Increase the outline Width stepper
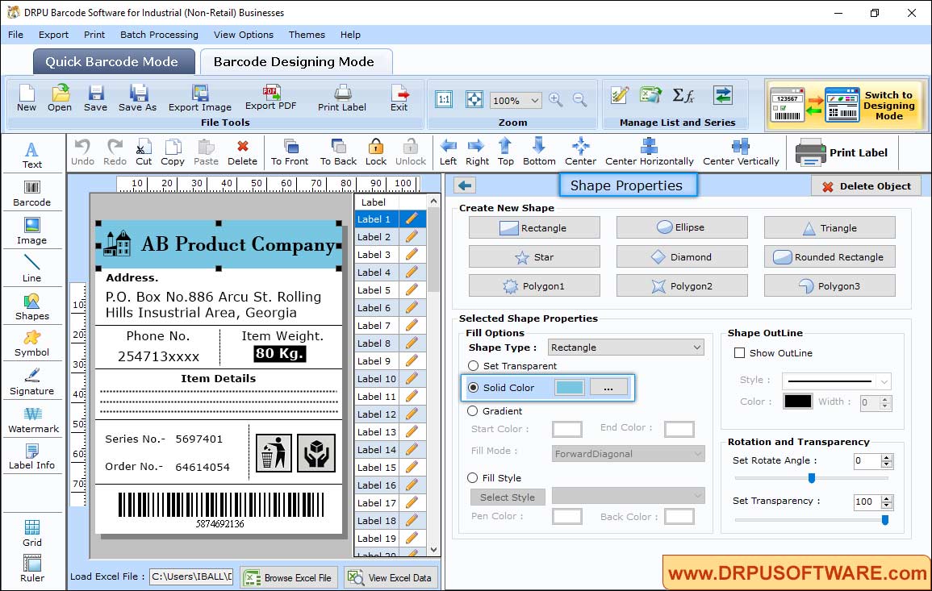 885,399
